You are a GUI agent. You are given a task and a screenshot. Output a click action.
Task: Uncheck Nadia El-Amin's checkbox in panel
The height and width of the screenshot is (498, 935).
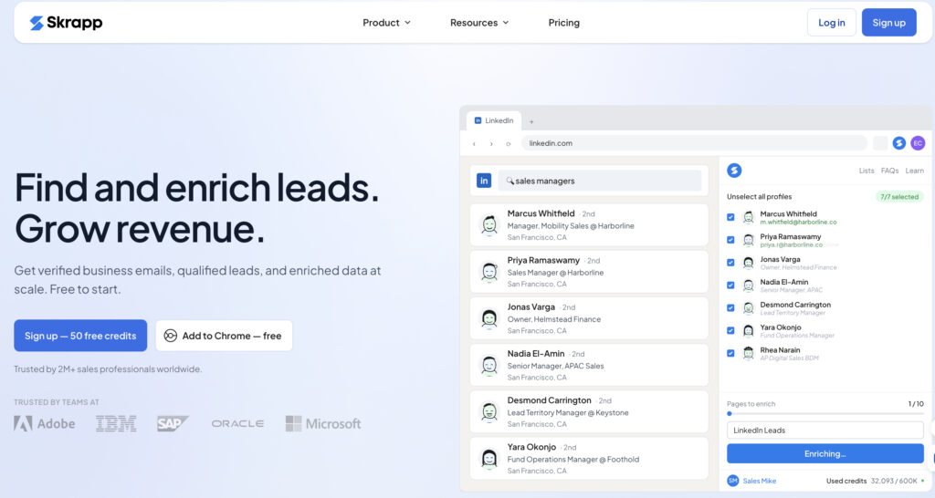click(x=730, y=285)
